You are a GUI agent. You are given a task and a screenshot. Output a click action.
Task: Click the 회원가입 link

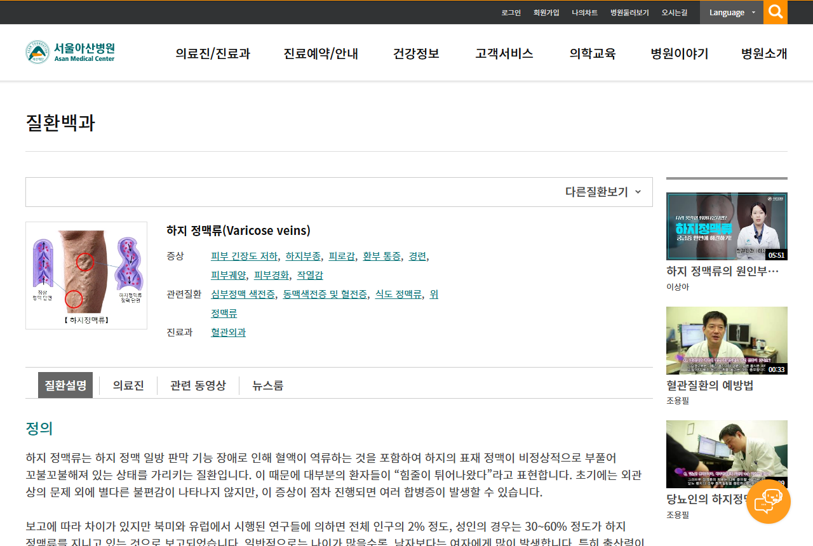click(x=546, y=13)
